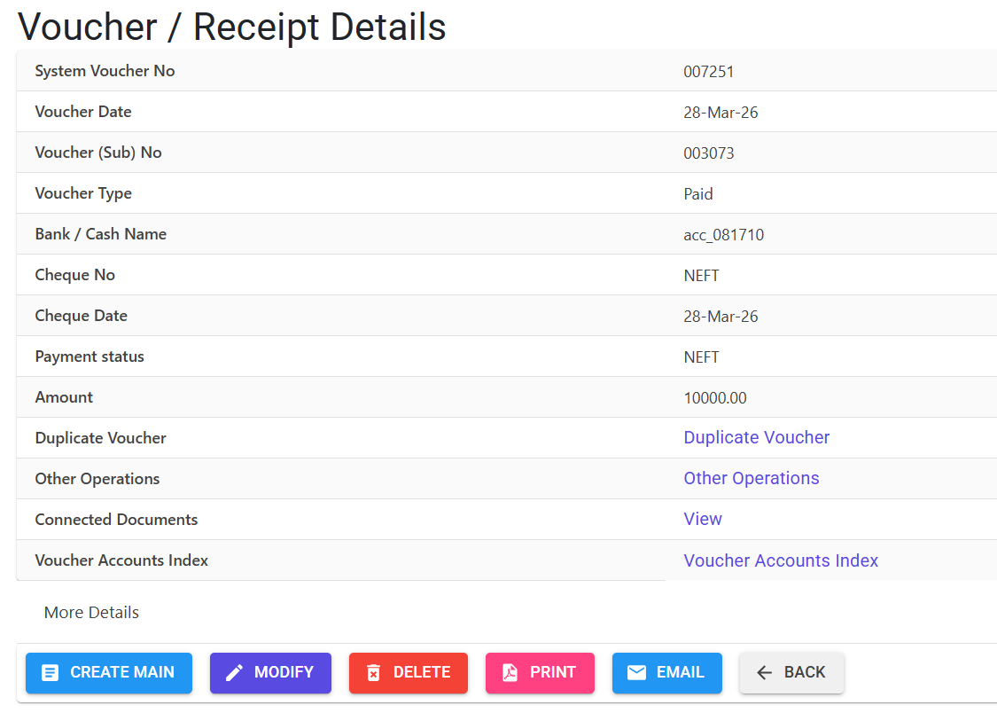Click the Cheque No label
The image size is (997, 713).
(x=75, y=275)
